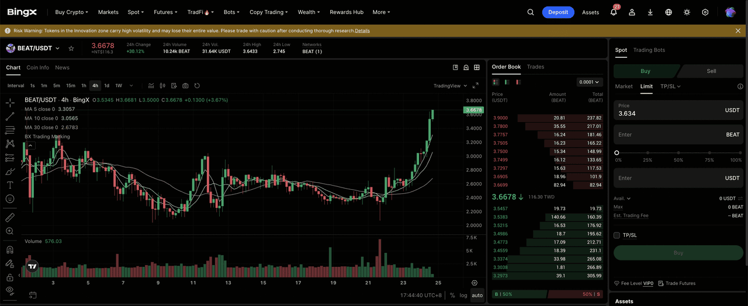Switch to the News tab

(x=62, y=68)
